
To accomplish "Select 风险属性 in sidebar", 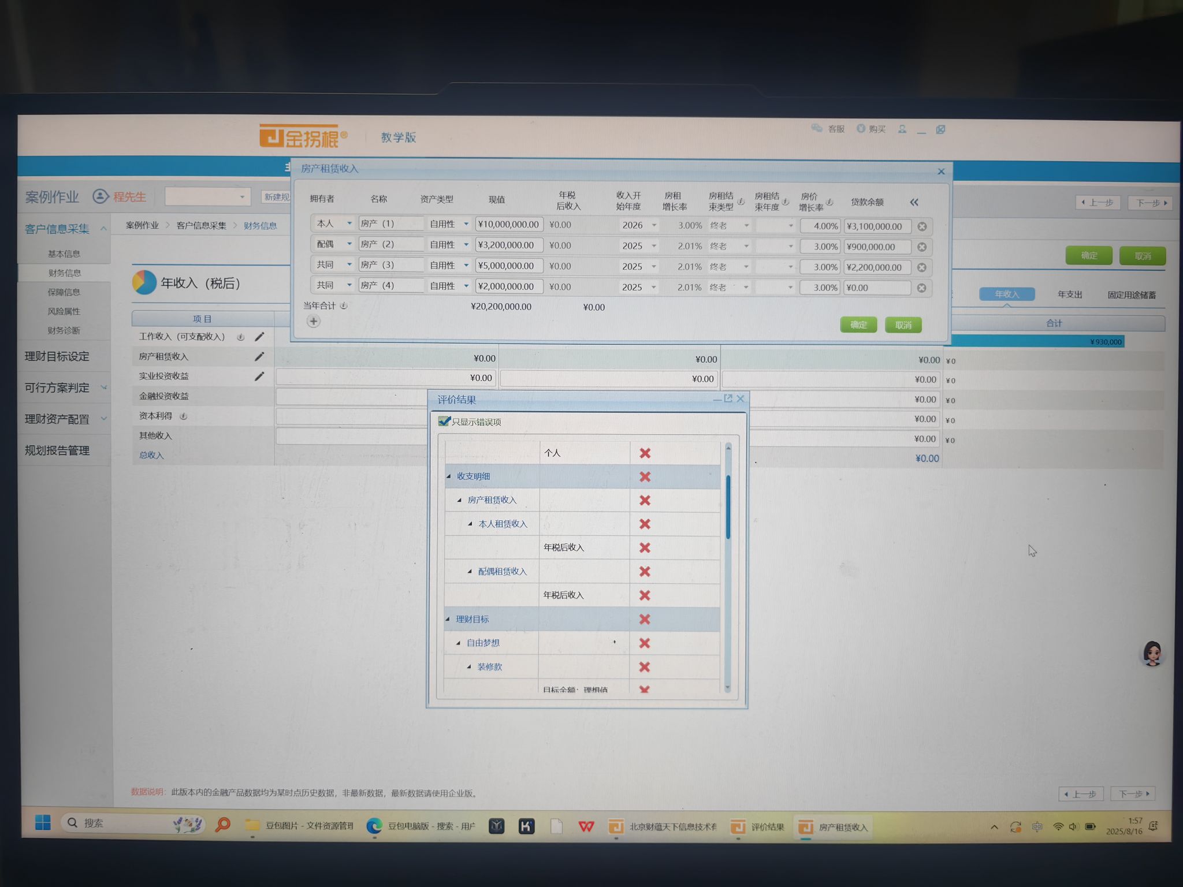I will tap(64, 311).
